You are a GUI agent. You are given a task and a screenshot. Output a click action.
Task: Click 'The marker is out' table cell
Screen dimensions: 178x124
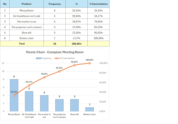26,22
